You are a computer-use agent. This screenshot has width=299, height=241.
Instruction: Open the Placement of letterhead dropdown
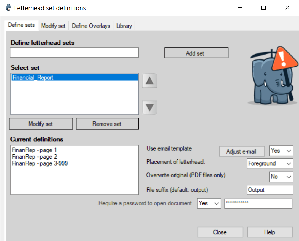click(x=270, y=164)
